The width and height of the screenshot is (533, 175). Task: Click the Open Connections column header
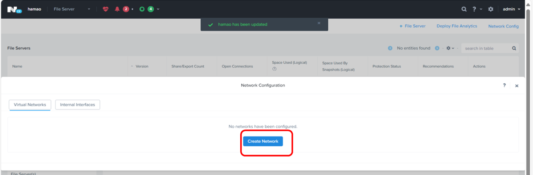[x=237, y=66]
